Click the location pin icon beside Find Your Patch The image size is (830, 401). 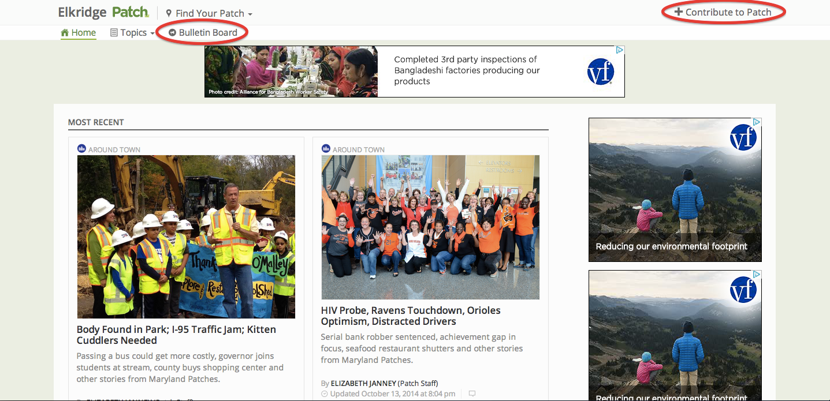[x=169, y=13]
